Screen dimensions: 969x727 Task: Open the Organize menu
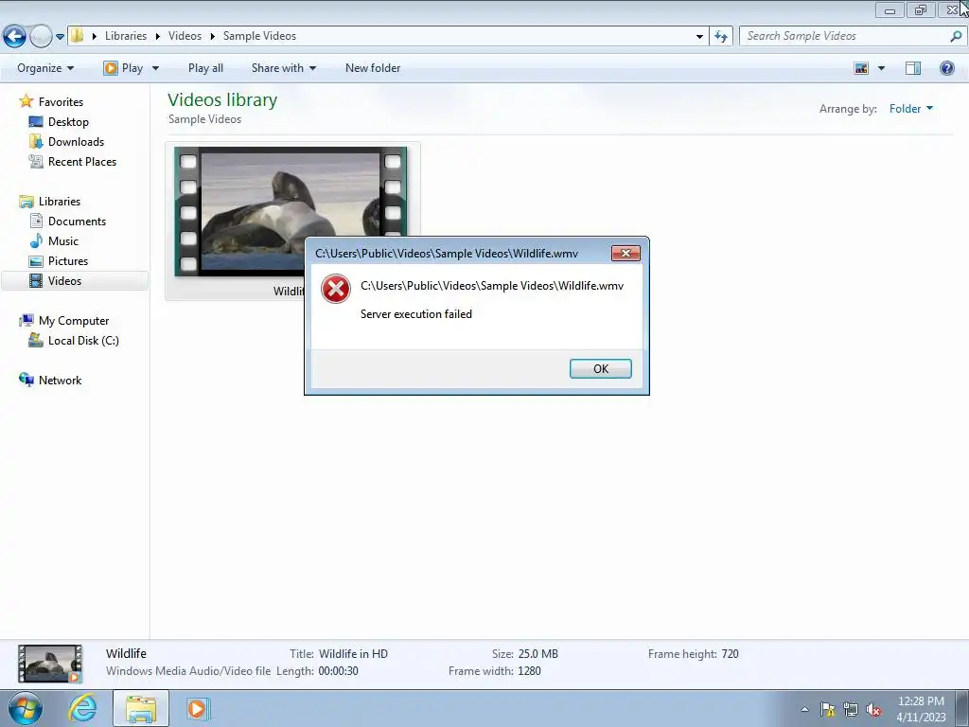coord(45,68)
